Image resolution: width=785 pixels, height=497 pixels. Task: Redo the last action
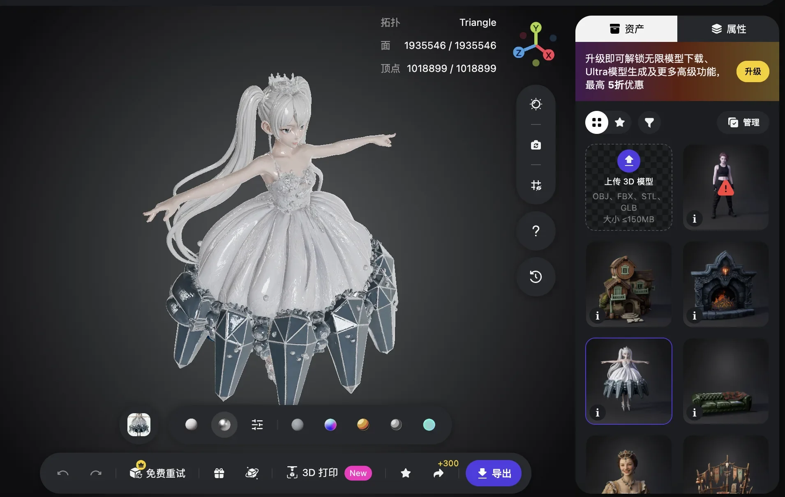(96, 473)
